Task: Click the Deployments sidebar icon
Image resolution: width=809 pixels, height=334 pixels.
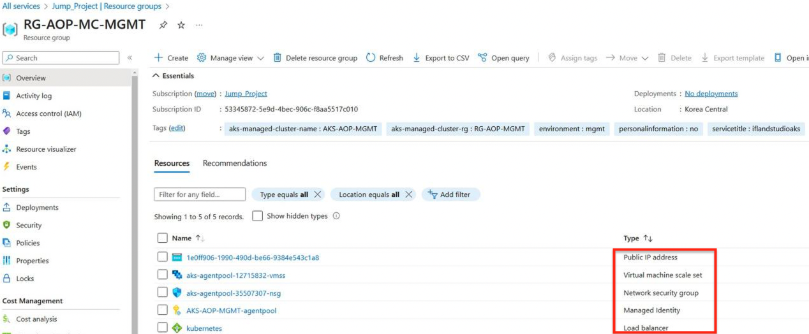Action: coord(7,207)
